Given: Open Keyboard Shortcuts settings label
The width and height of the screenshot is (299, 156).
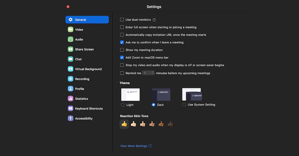Looking at the screenshot, I should (89, 109).
